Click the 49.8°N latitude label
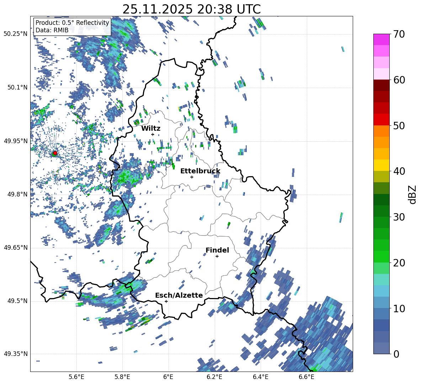The height and width of the screenshot is (384, 421). click(x=18, y=194)
